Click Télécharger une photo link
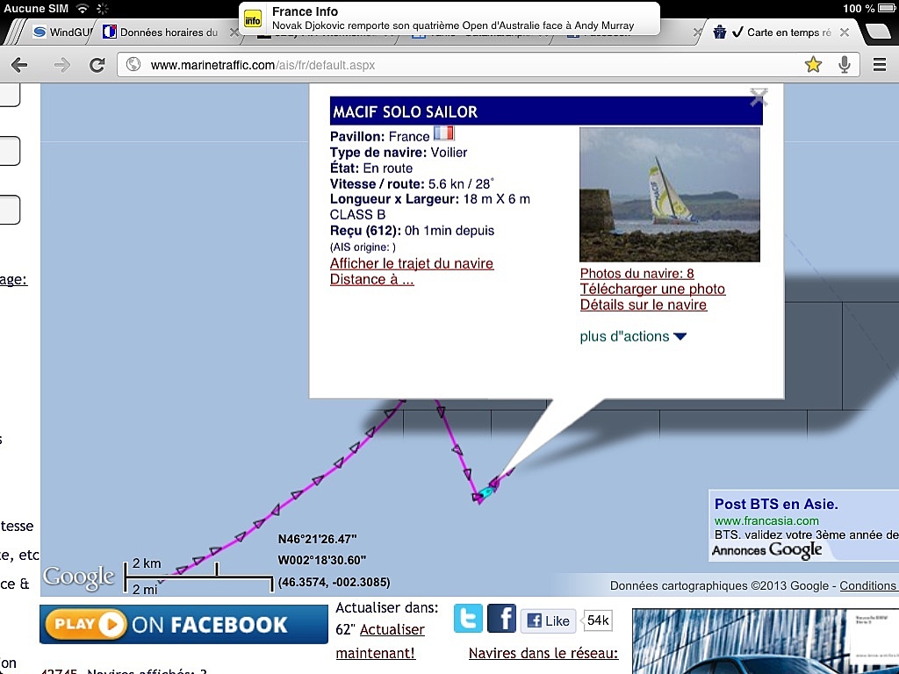This screenshot has width=899, height=674. (x=652, y=289)
